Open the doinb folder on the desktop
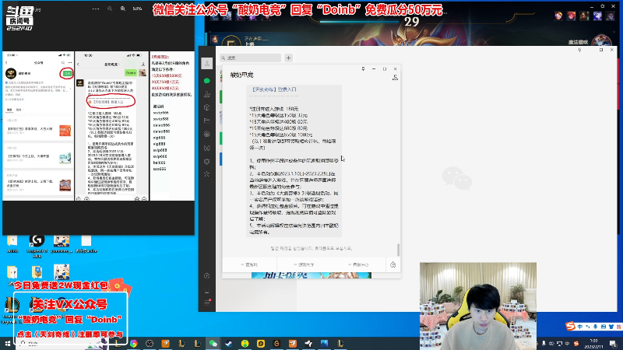This screenshot has width=623, height=350. [x=12, y=244]
